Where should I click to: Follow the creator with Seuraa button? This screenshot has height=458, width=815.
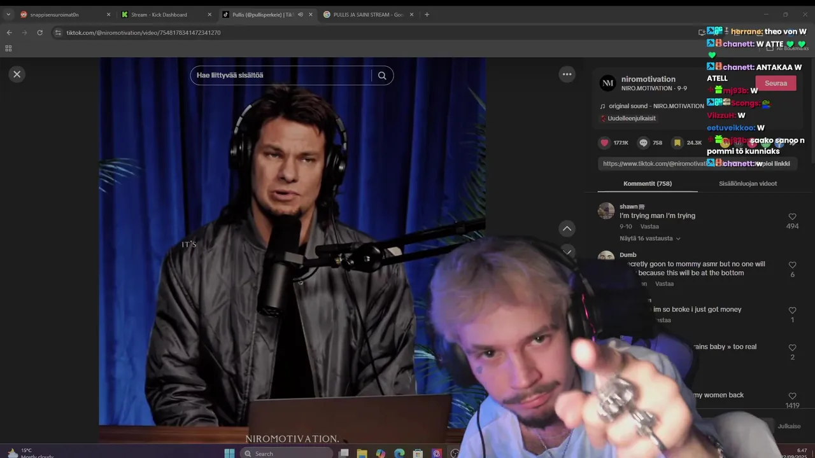point(776,83)
